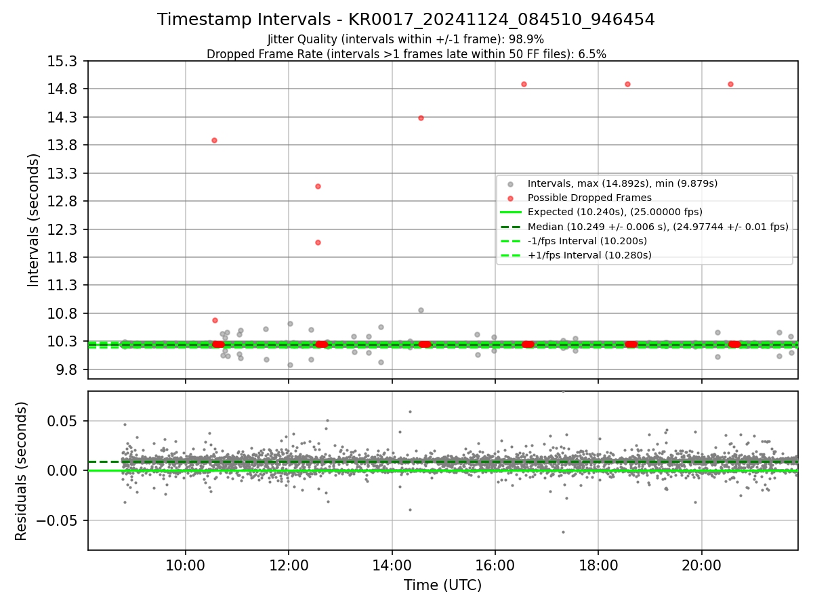Click the solid green Expected line sample in the legend

(511, 212)
